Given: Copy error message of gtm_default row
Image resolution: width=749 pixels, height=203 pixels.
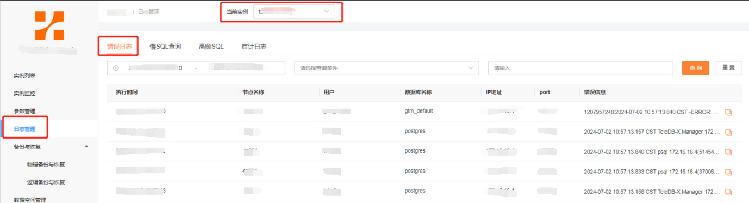Looking at the screenshot, I should [728, 112].
